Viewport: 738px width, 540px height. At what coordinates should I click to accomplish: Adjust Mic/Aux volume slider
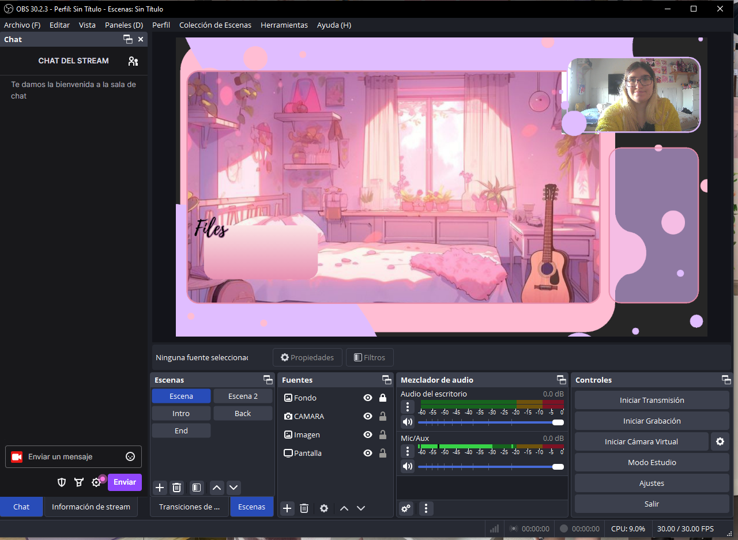491,466
